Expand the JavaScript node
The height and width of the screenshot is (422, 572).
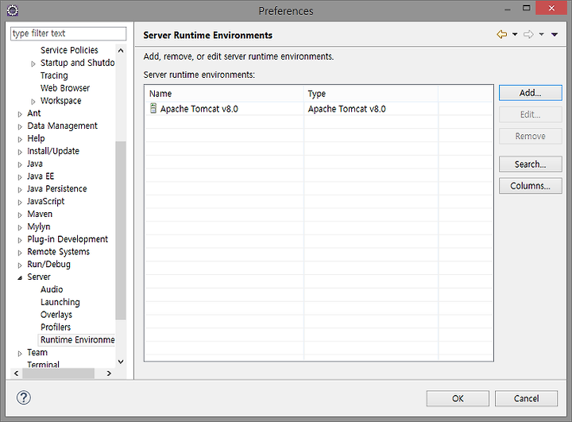(20, 202)
